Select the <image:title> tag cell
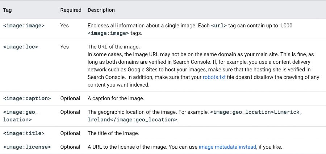The image size is (326, 154). pyautogui.click(x=24, y=133)
